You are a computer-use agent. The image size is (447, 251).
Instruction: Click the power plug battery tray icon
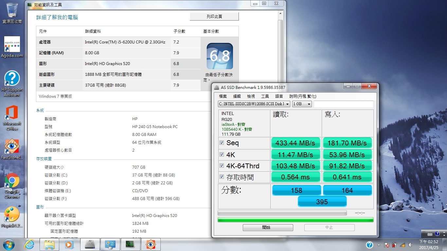click(395, 245)
